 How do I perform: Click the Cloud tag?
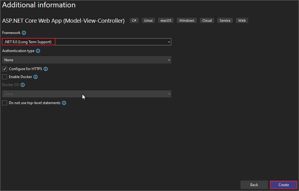(207, 20)
